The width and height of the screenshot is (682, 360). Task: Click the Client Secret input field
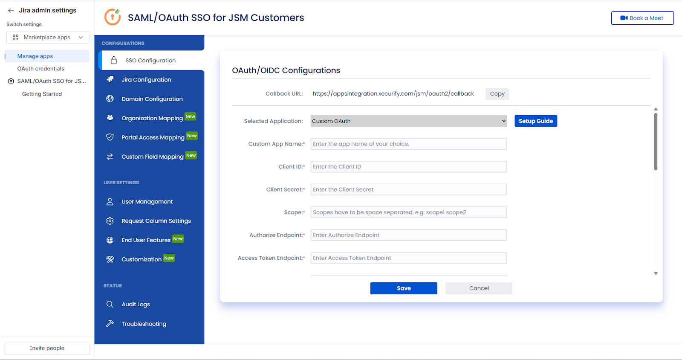[409, 189]
